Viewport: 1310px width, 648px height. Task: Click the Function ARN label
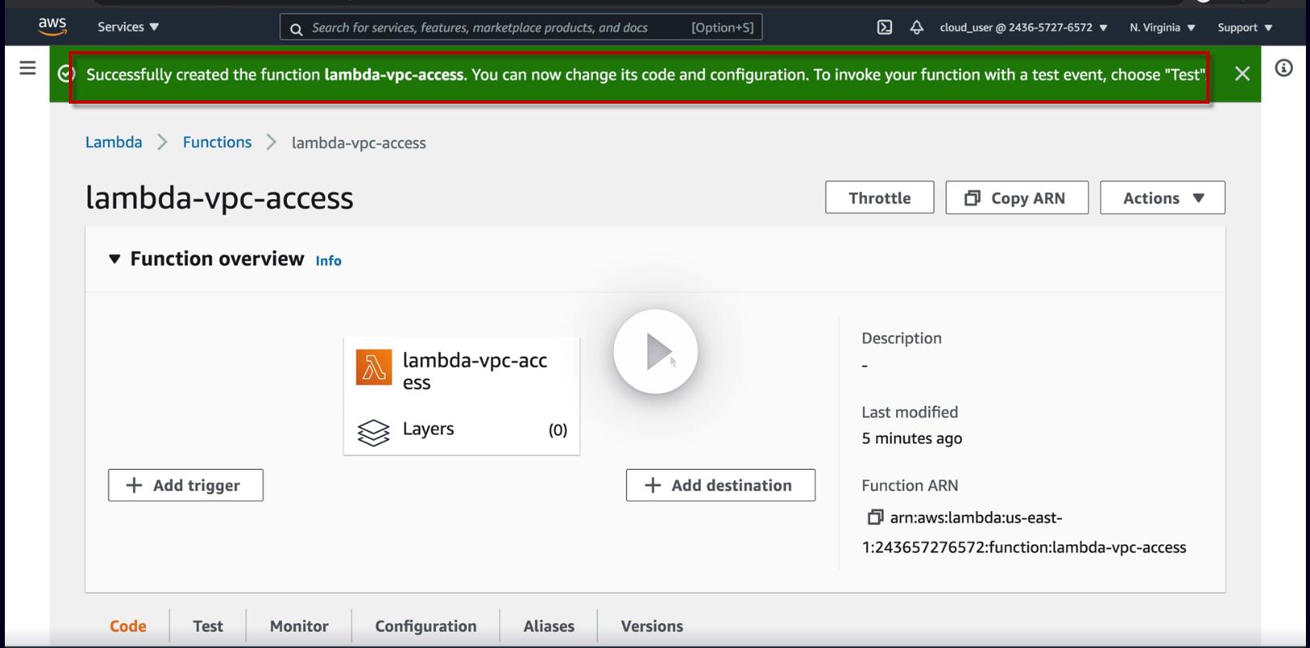point(910,486)
